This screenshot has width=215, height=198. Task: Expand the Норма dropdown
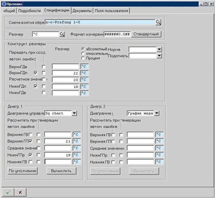pos(159,49)
